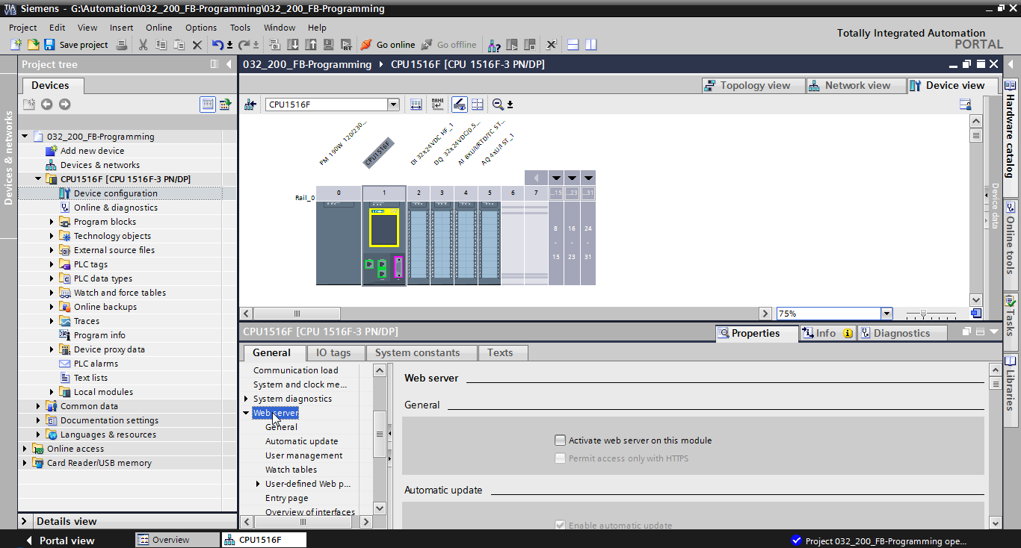Switch to the Network view tab
The image size is (1021, 548).
point(857,85)
